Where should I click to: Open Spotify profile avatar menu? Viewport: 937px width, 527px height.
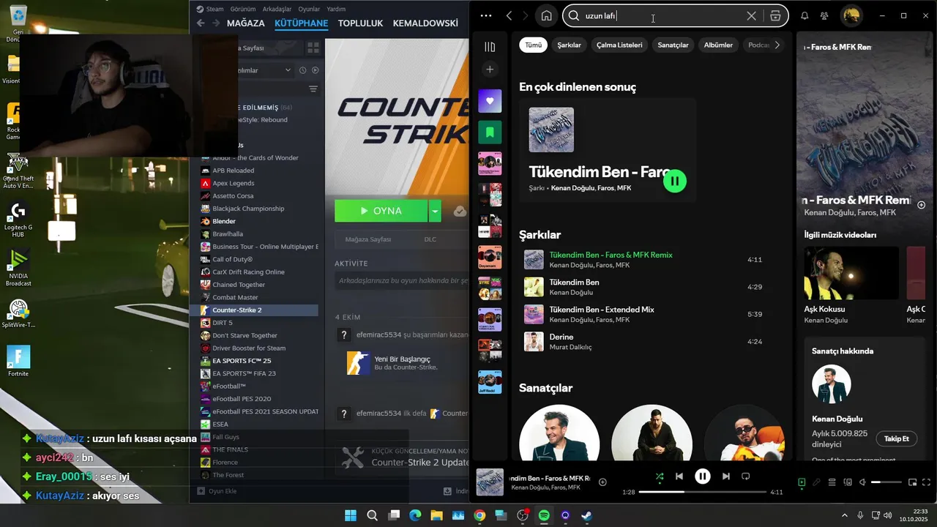(x=851, y=16)
